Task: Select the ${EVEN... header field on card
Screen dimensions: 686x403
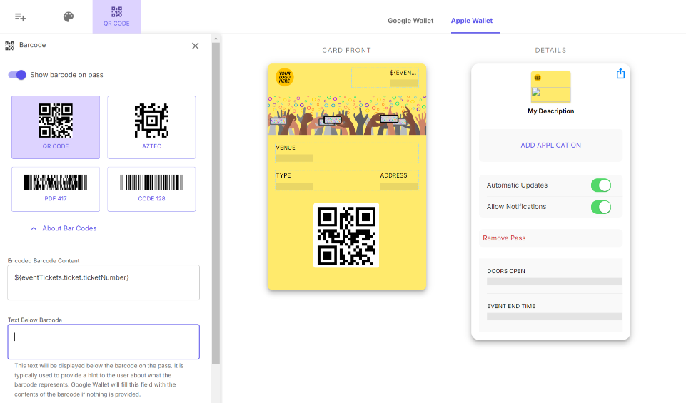Action: pyautogui.click(x=385, y=78)
